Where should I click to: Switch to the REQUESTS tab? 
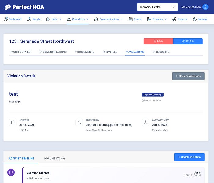[x=161, y=52]
